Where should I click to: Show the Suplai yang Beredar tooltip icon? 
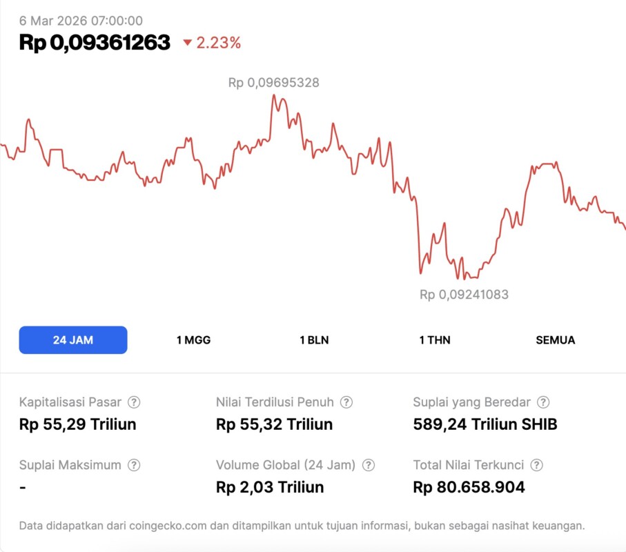[544, 402]
